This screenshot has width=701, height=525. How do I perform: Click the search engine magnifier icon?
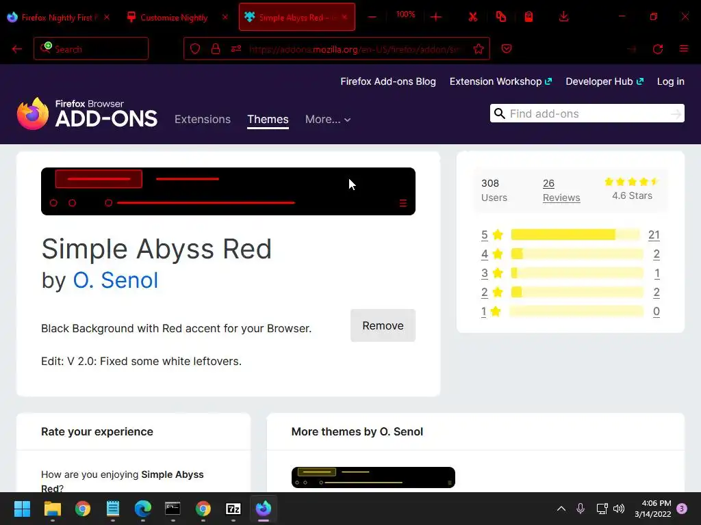pos(46,48)
